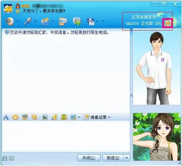Click the send file folder icon
The image size is (182, 166).
click(45, 21)
